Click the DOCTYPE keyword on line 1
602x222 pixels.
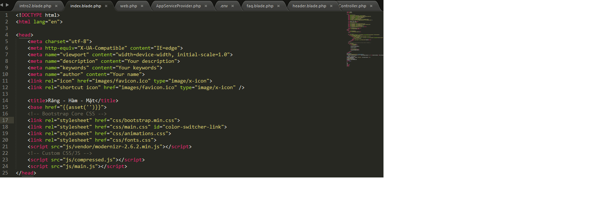32,15
